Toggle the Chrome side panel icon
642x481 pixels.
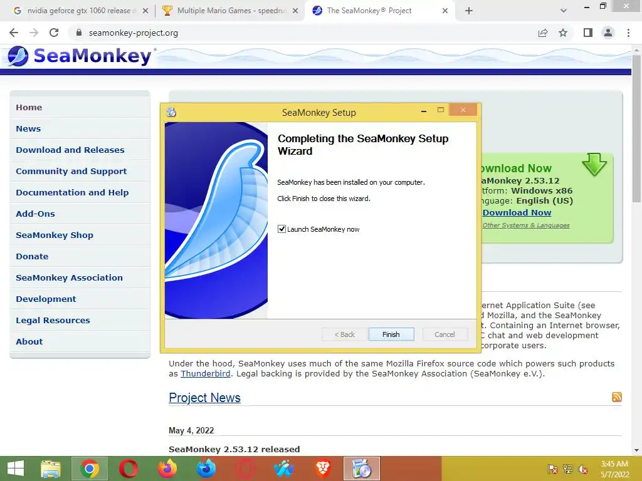588,33
